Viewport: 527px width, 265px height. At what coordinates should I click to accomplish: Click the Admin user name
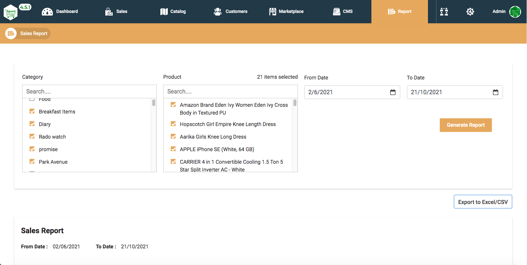point(499,11)
